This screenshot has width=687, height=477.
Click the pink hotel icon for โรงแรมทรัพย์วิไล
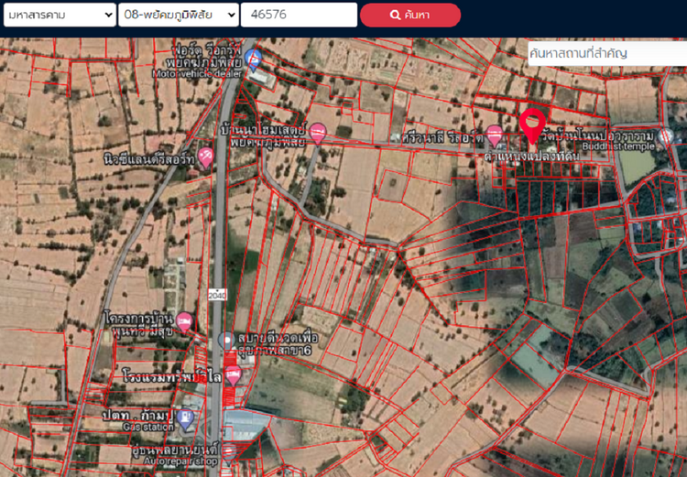(x=233, y=374)
